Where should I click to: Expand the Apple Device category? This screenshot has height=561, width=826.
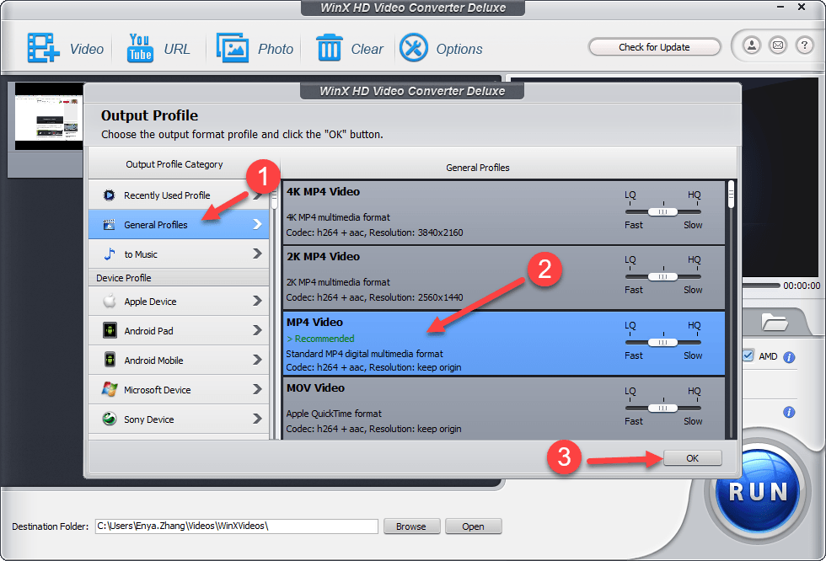click(x=179, y=302)
